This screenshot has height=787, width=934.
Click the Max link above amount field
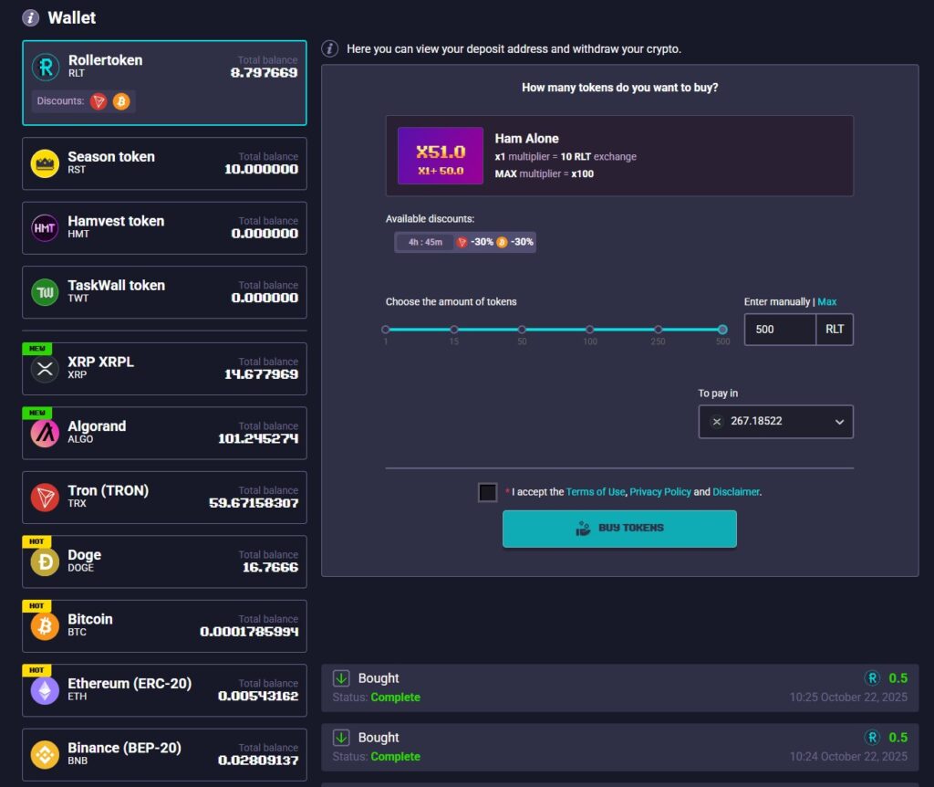(826, 302)
